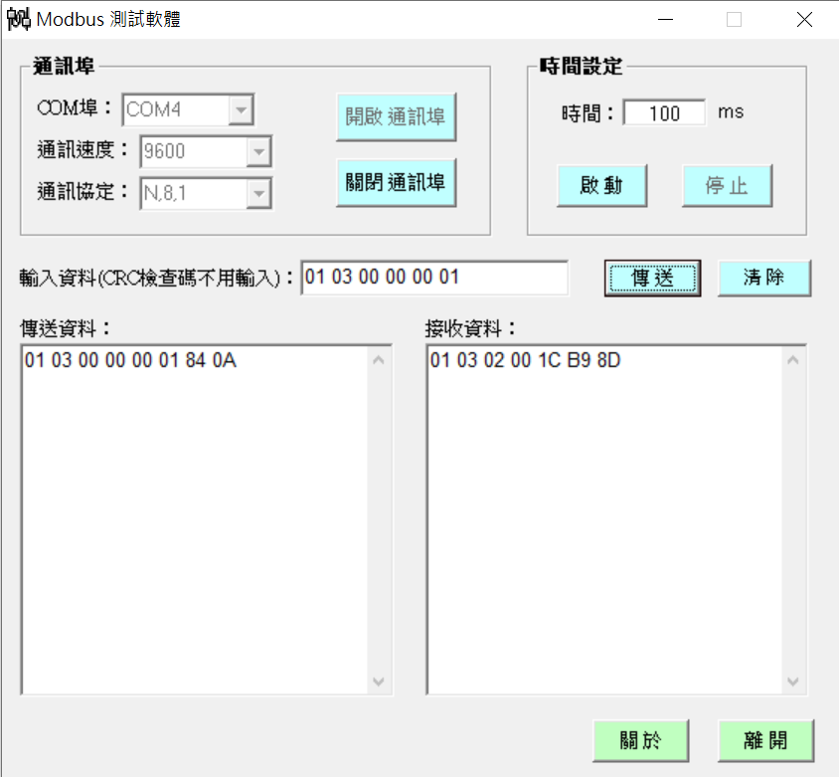
Task: Click the Modbus app icon in title bar
Action: pos(19,19)
